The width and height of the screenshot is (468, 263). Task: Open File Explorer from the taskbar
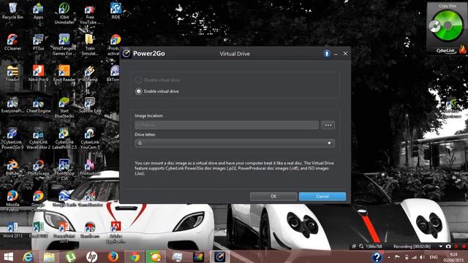click(x=49, y=256)
